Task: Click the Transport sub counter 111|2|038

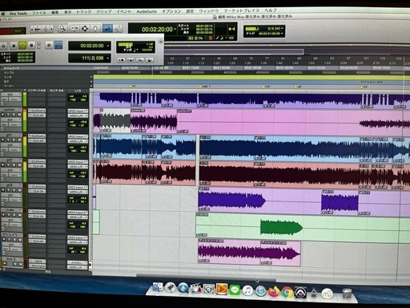Action: 90,58
